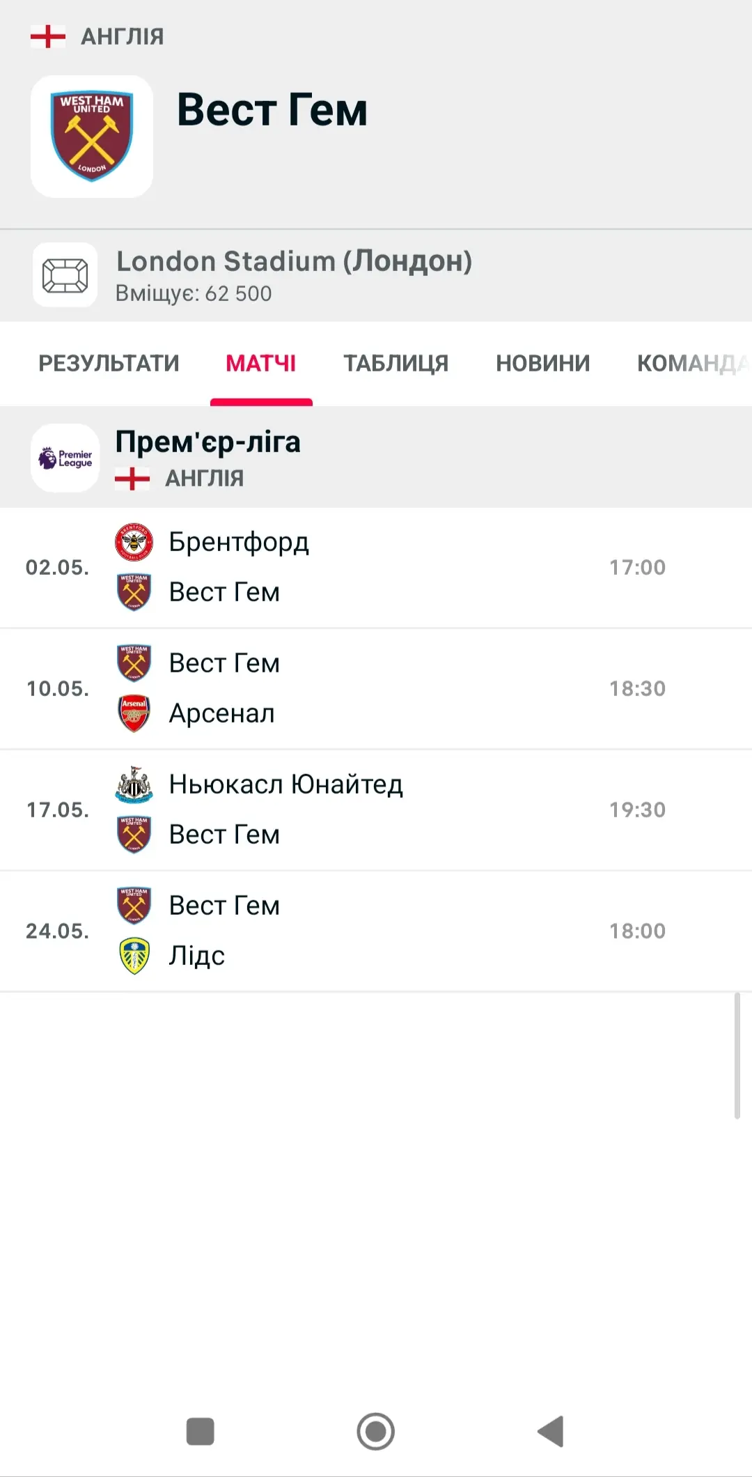
Task: Tap the Leeds team crest
Action: coord(134,956)
